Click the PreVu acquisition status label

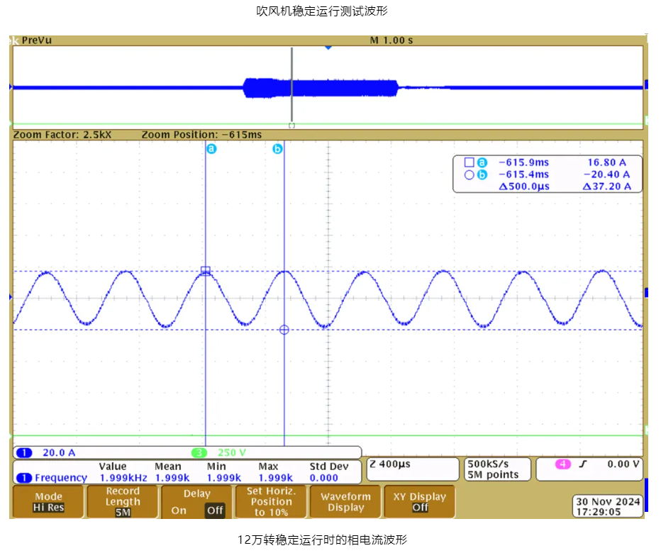pos(37,40)
